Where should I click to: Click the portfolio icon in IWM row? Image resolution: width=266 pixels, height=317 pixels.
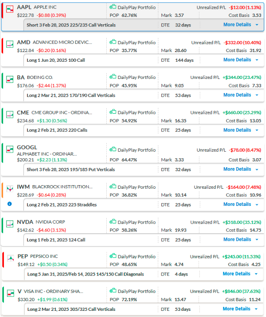(113, 187)
